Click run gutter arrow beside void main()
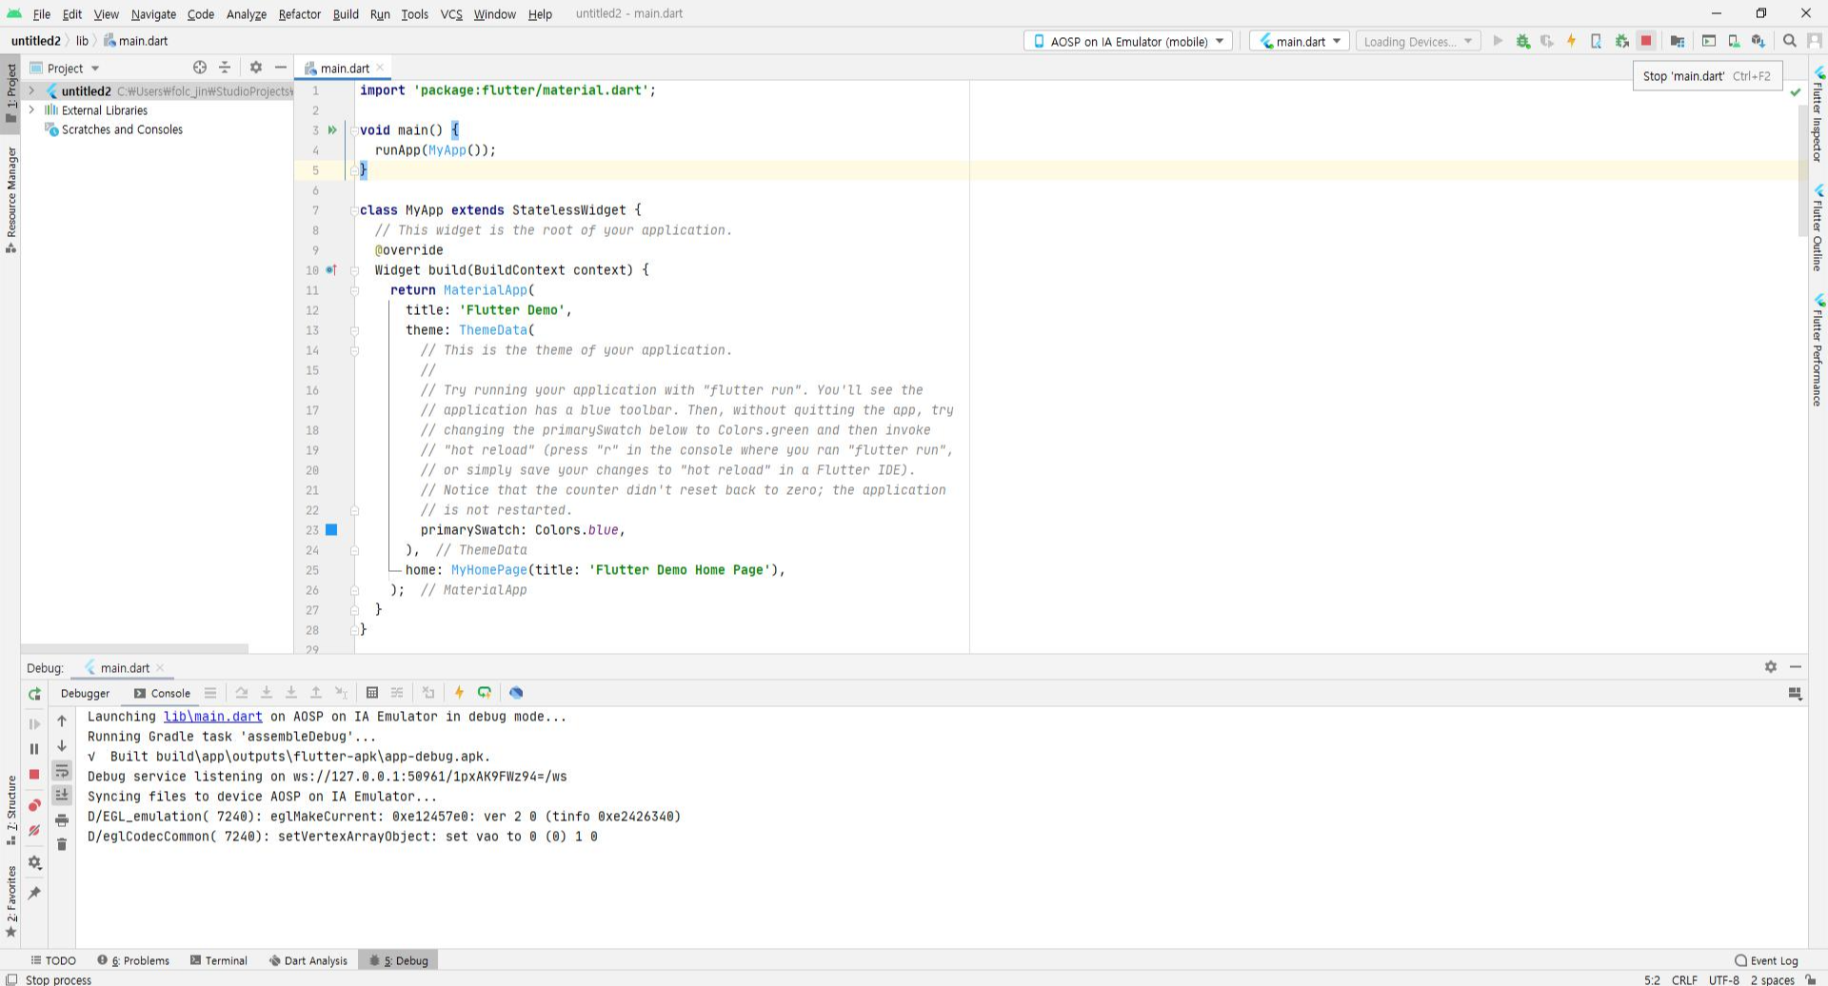Screen dimensions: 1828x986 [332, 130]
